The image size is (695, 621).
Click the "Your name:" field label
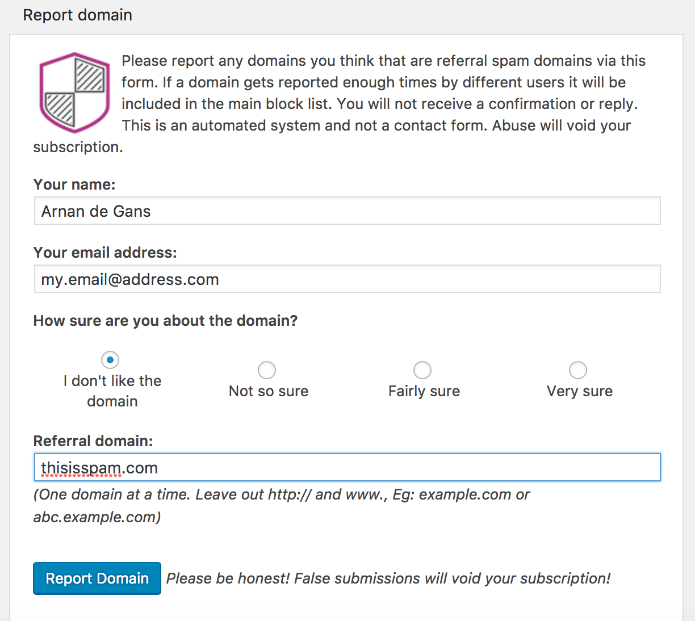74,184
